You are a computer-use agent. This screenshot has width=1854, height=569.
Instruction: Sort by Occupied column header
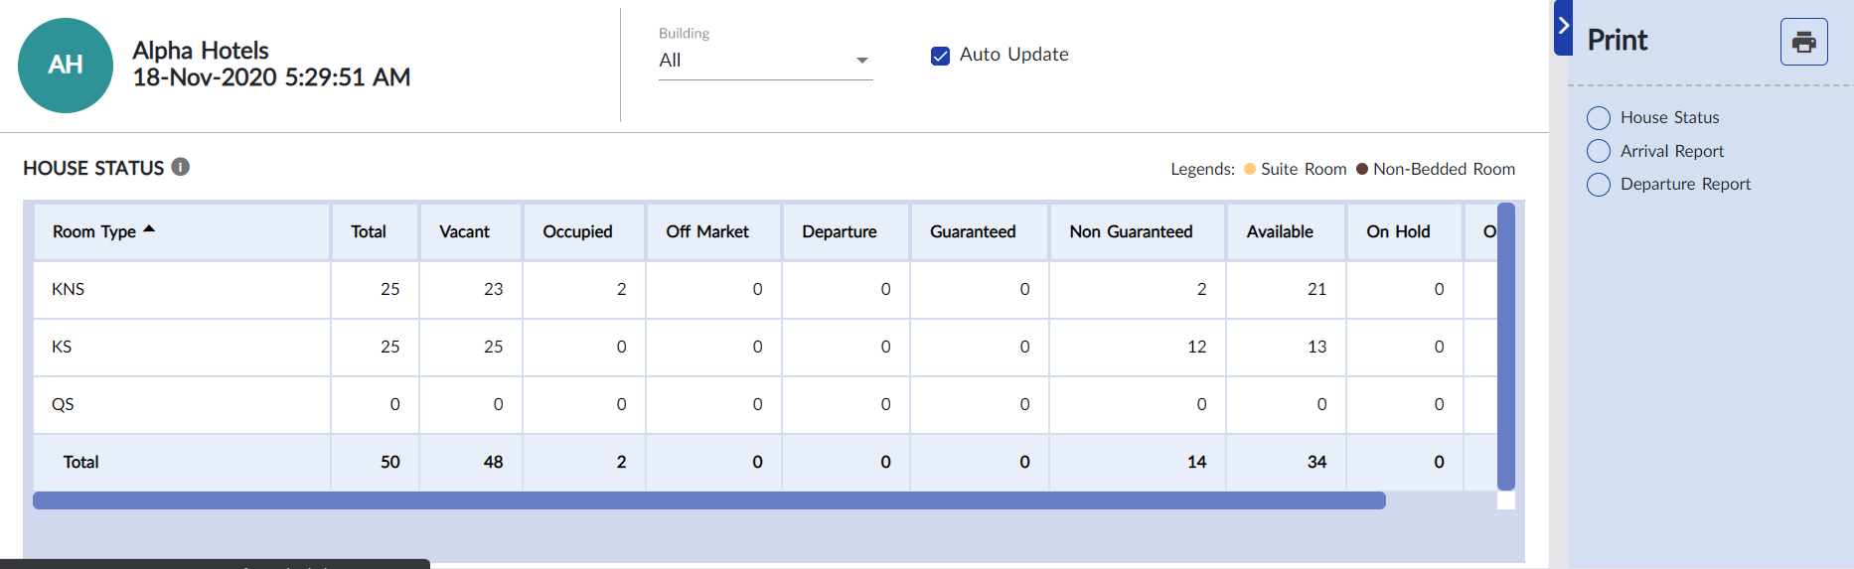[577, 231]
